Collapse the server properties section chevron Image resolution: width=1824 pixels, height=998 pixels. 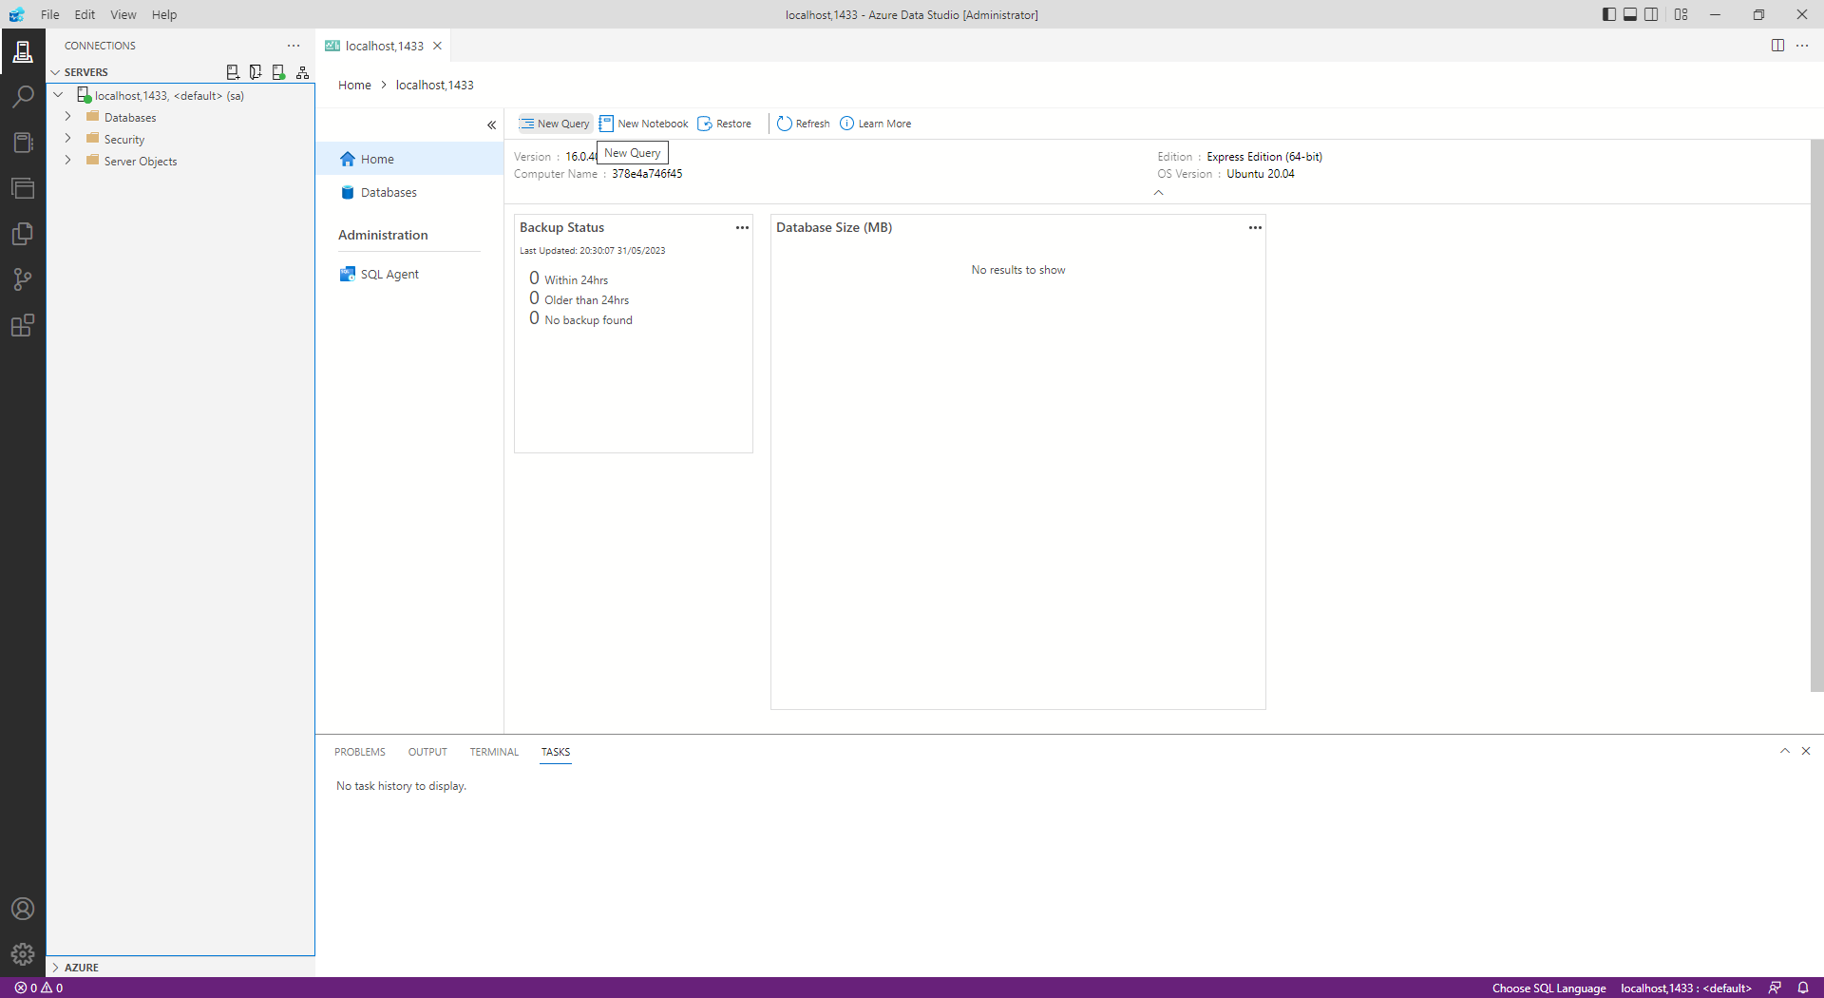coord(1158,192)
